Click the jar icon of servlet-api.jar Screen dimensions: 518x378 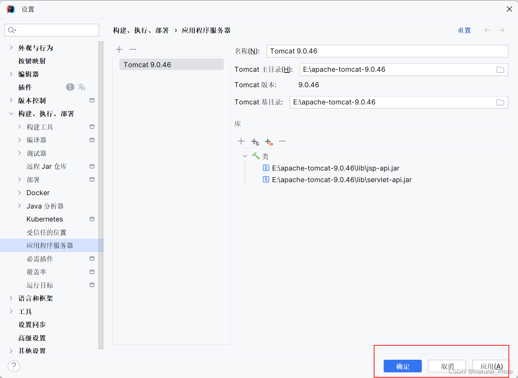(x=266, y=179)
